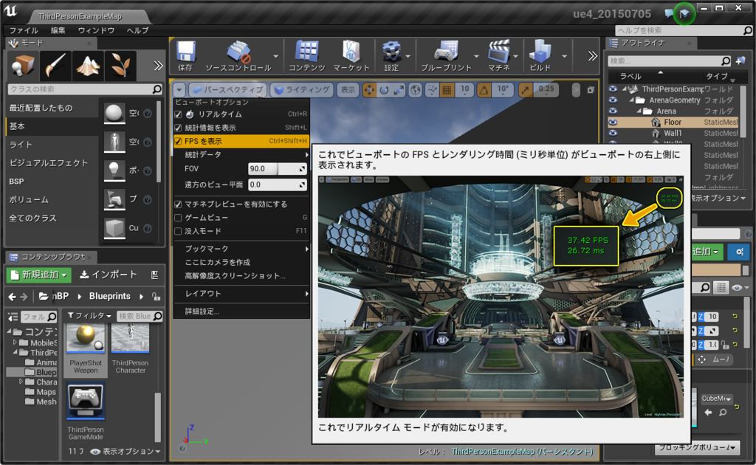Image resolution: width=756 pixels, height=465 pixels.
Task: Toggle visibility eye for Floor actor
Action: point(613,123)
